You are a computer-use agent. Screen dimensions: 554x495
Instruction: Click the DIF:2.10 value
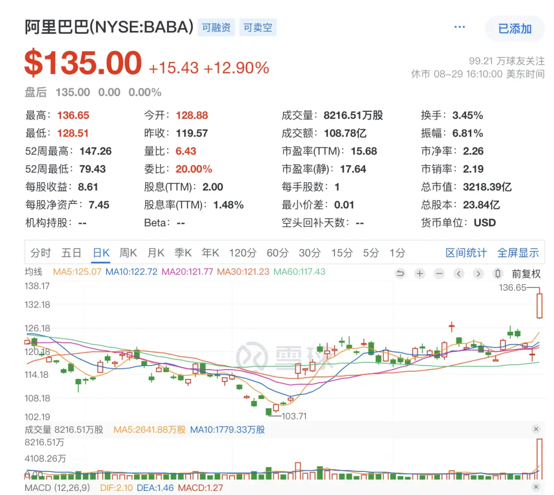pos(116,488)
